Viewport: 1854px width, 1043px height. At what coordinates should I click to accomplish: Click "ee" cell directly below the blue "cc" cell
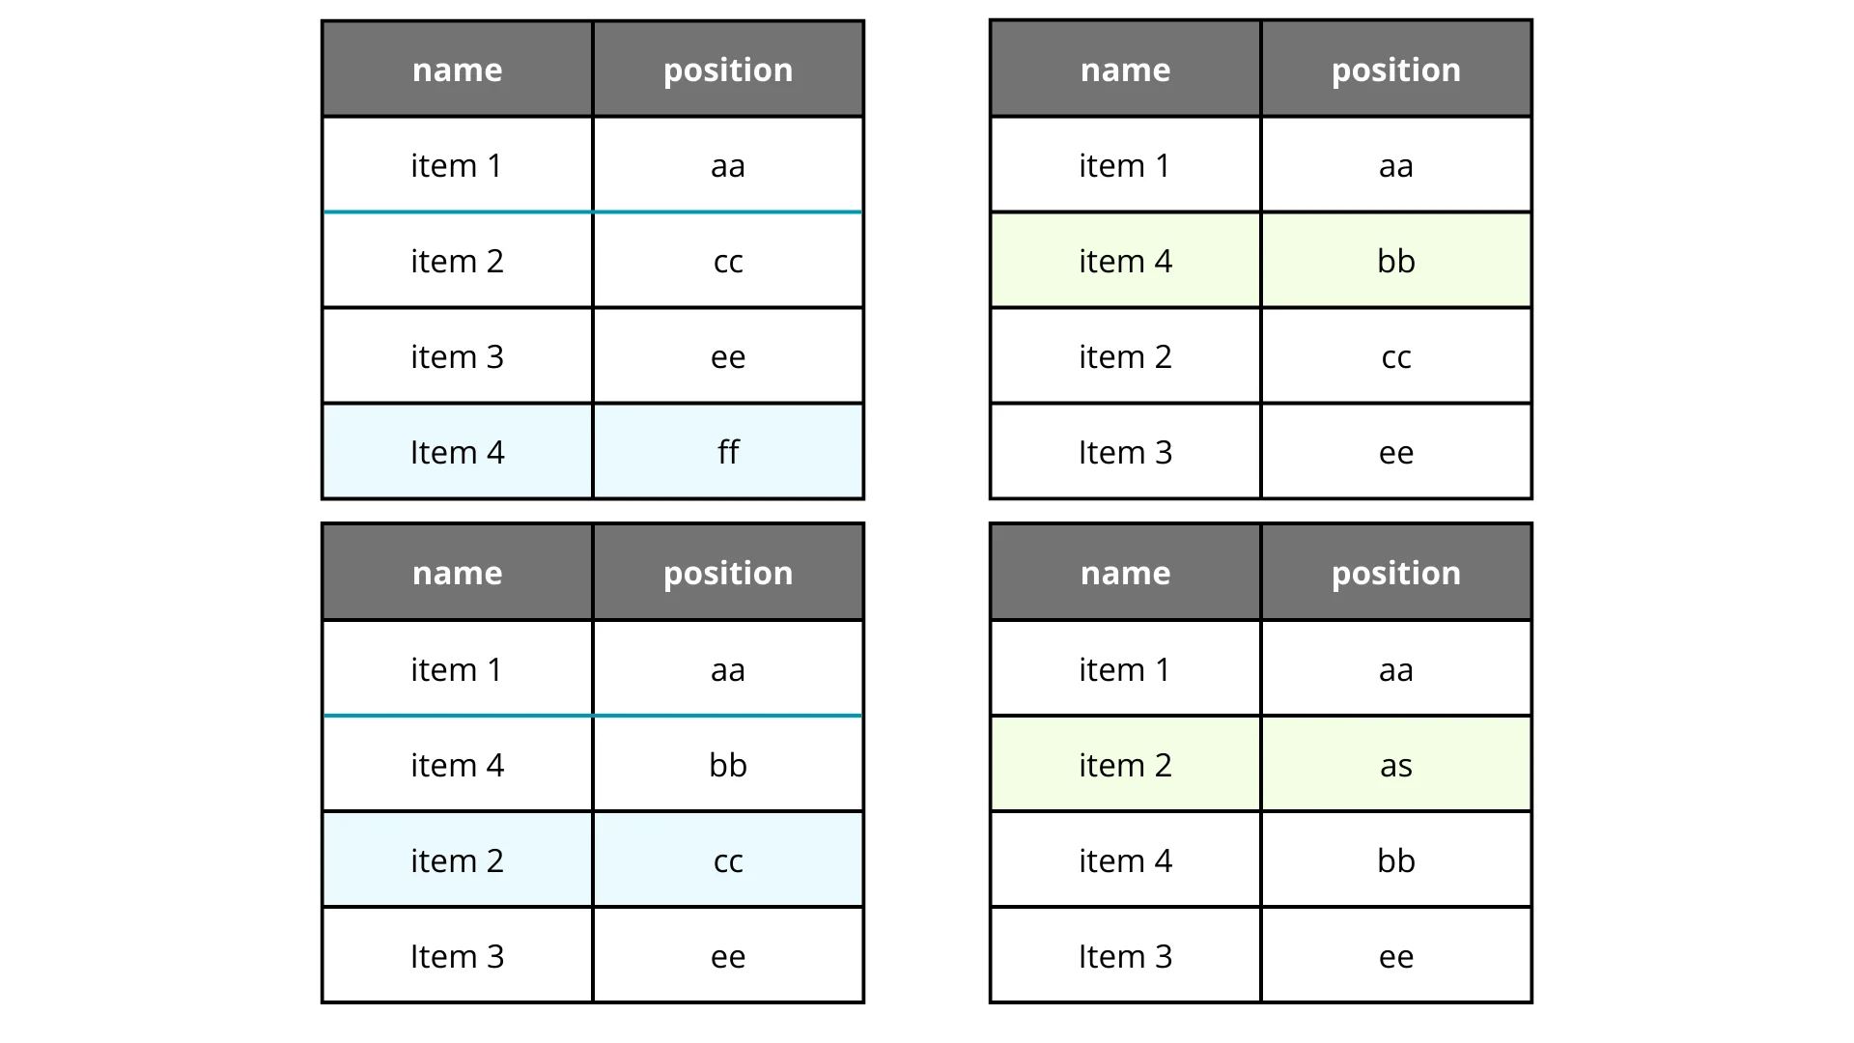[x=728, y=956]
